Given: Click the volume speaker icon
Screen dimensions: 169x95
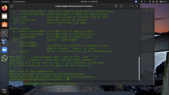Looking at the screenshot, I should [x=153, y=2].
